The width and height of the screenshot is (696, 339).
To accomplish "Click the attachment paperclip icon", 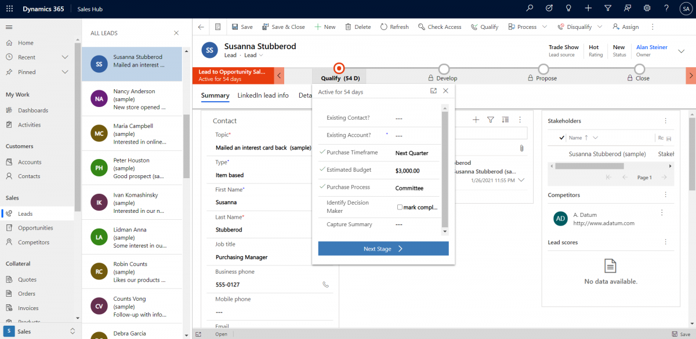I will [x=521, y=148].
